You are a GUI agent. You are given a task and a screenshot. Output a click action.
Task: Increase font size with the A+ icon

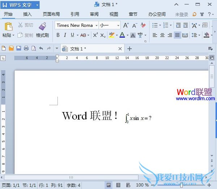126,25
